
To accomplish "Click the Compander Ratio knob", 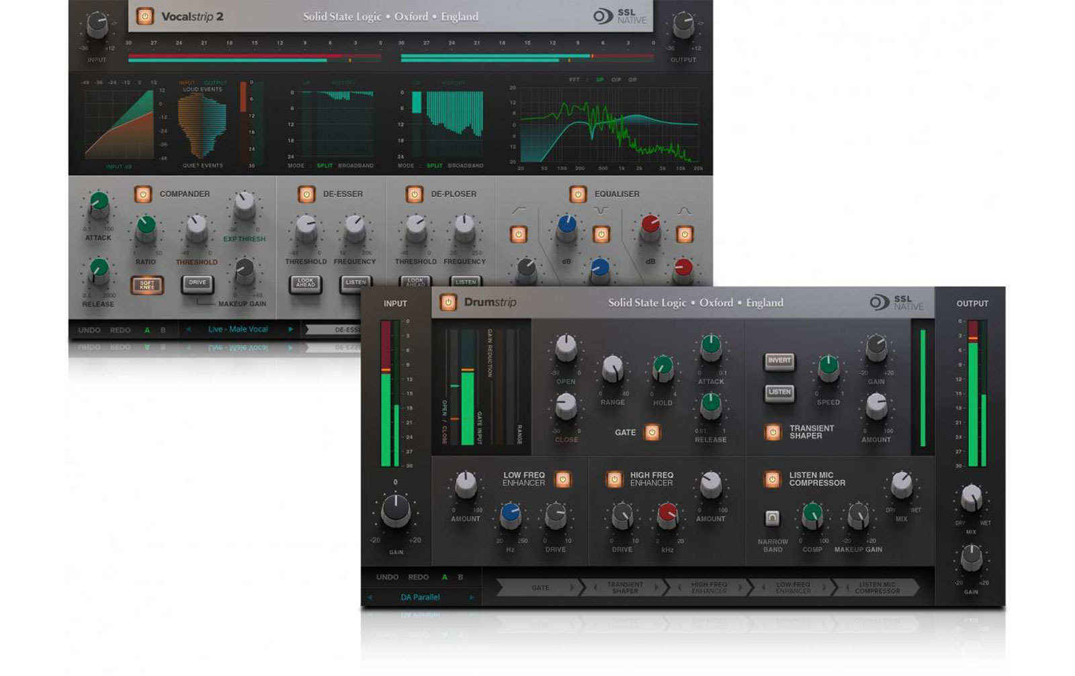I will point(146,228).
